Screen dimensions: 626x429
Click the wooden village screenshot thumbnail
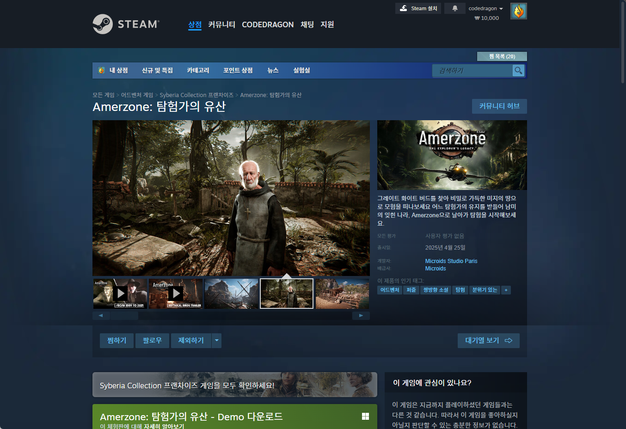point(342,293)
